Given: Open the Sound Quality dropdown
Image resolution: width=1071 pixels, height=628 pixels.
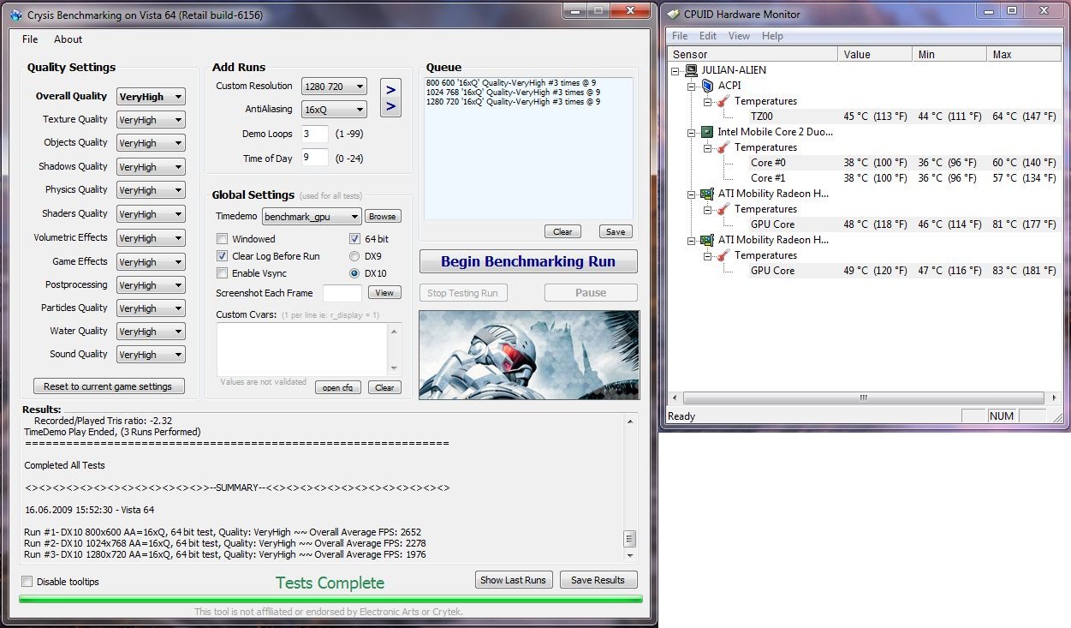Looking at the screenshot, I should coord(151,355).
